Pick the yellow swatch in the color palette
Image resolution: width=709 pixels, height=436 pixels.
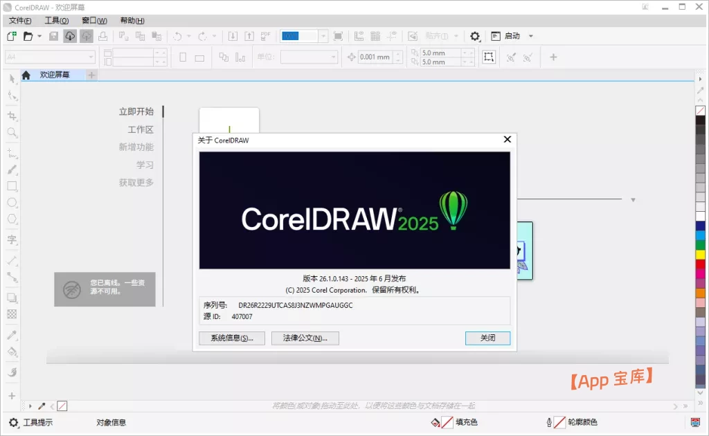click(700, 255)
